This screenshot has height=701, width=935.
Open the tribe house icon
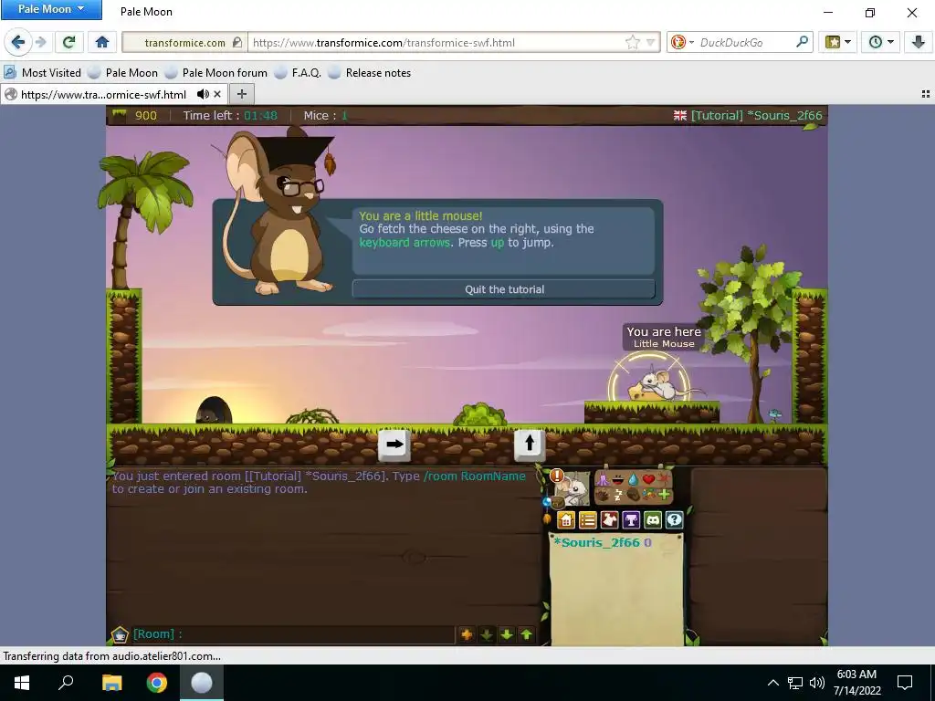point(566,519)
